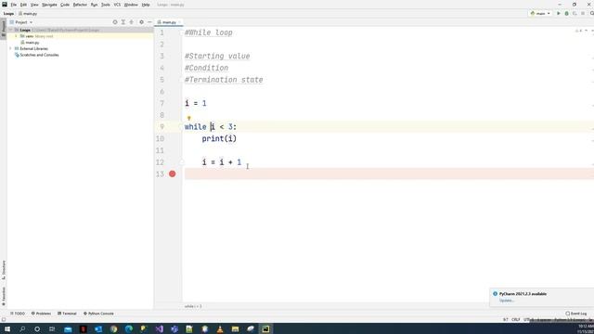Open the View menu
The width and height of the screenshot is (594, 334).
[34, 5]
